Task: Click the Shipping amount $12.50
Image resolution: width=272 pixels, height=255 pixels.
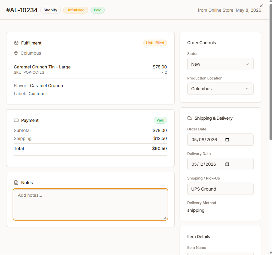Action: tap(160, 138)
